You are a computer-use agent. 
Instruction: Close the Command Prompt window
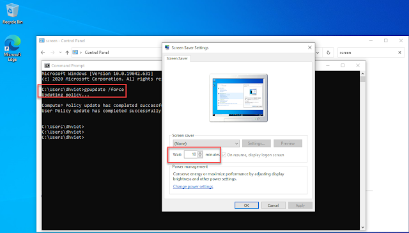coord(358,65)
